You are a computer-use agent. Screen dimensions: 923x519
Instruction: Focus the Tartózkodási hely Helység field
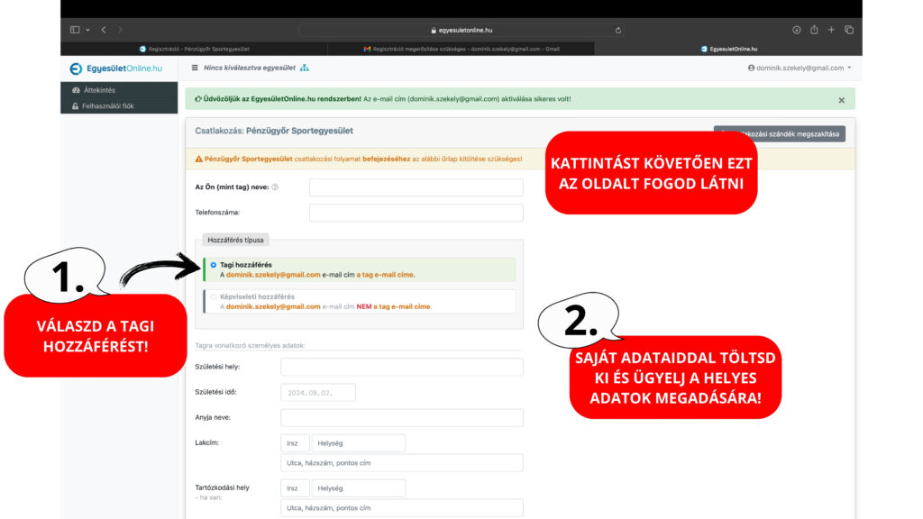pos(358,487)
